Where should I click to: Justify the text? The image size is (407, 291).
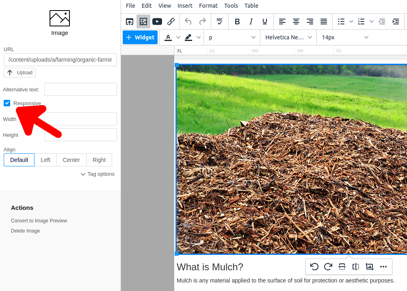point(324,22)
